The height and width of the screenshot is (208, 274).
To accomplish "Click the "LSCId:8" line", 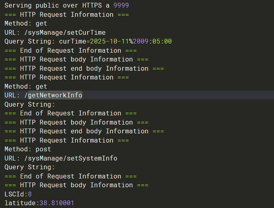I will click(18, 194).
